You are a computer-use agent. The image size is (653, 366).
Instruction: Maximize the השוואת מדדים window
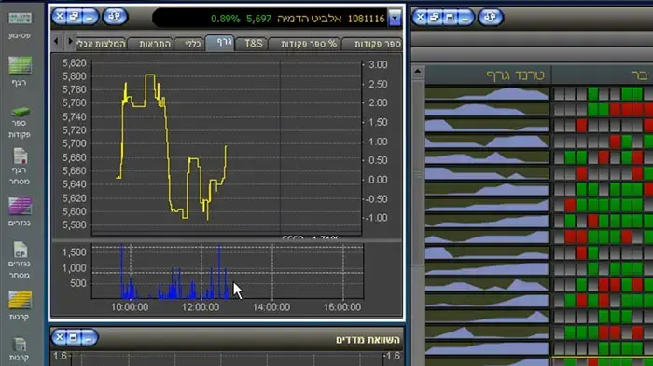[74, 337]
